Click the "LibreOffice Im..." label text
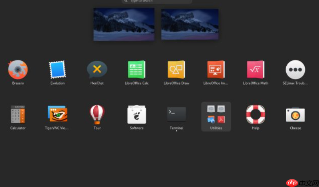This screenshot has width=319, height=187. click(x=216, y=83)
